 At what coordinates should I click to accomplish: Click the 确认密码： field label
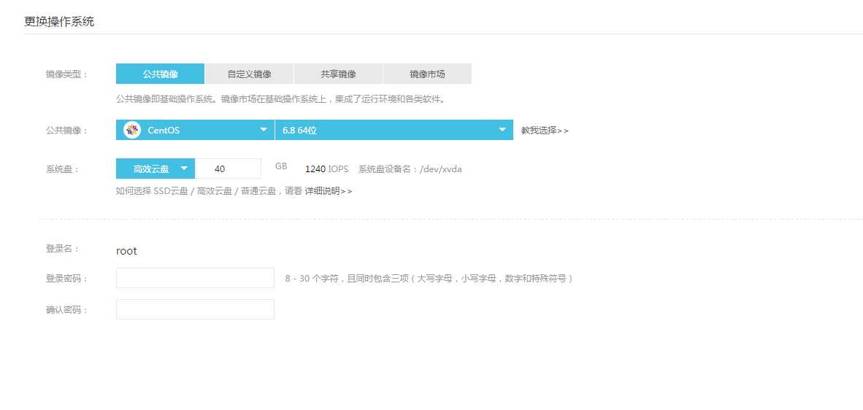click(66, 310)
